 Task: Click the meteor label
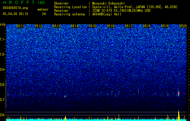click(43, 9)
